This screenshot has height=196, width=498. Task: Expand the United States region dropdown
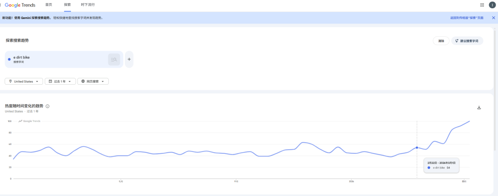[24, 81]
